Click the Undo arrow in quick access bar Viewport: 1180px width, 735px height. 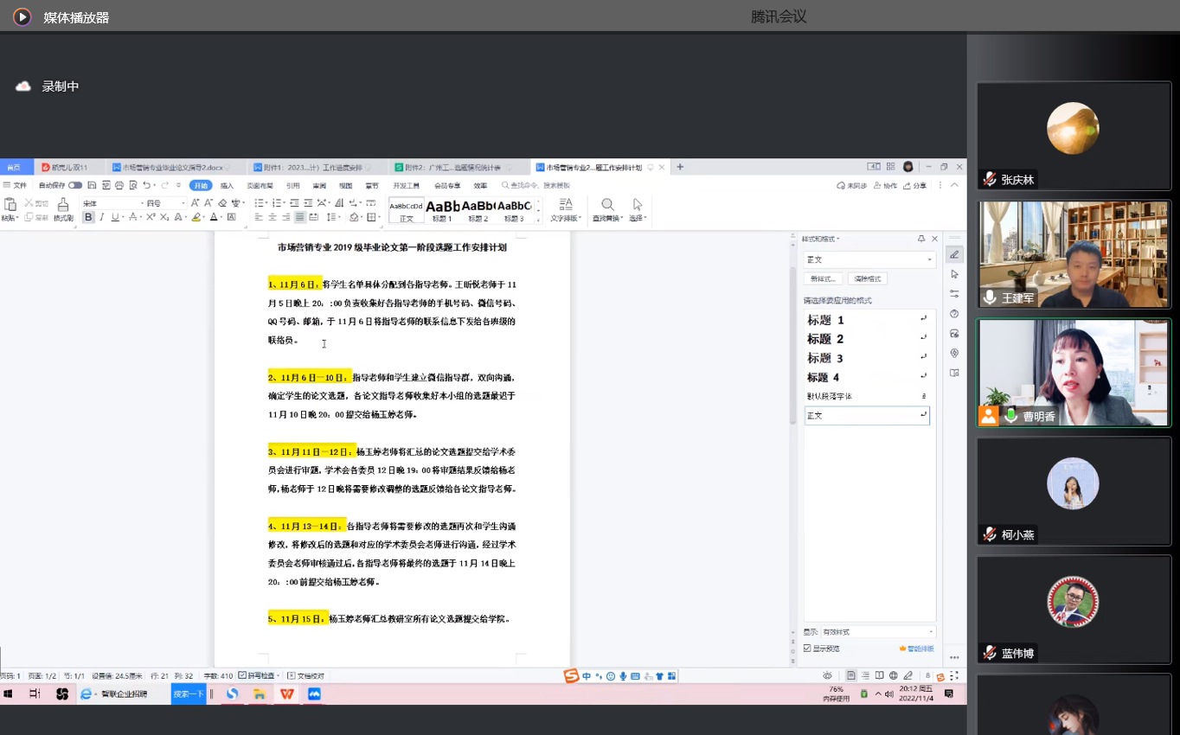pyautogui.click(x=147, y=185)
